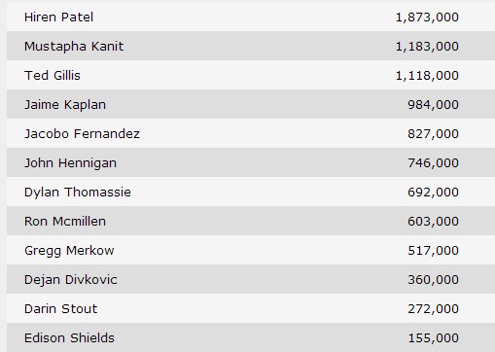Click Dejan Divkovic player name

click(x=71, y=280)
